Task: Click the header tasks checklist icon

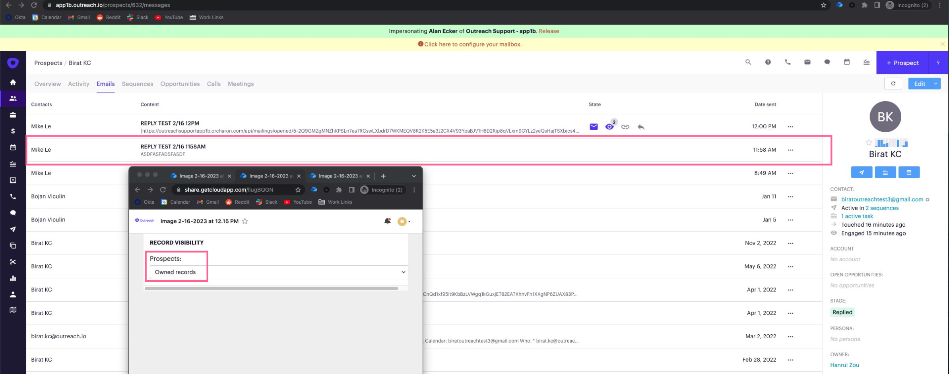Action: coord(866,62)
